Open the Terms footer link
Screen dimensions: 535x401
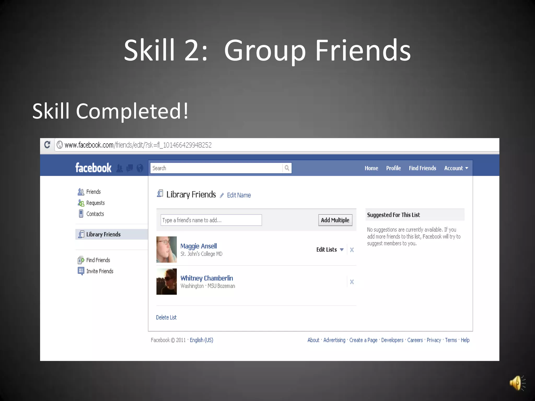pos(451,340)
